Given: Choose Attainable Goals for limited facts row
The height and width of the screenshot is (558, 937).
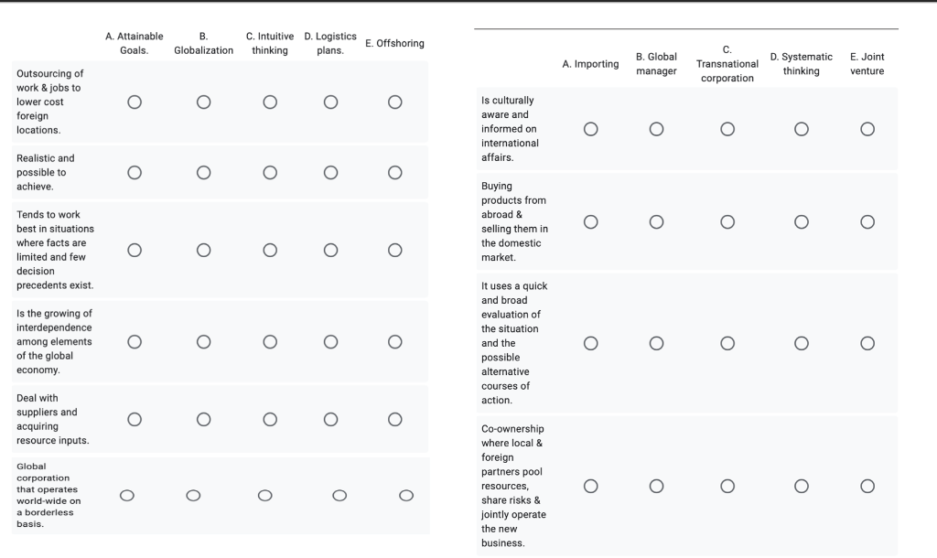Looking at the screenshot, I should click(135, 250).
